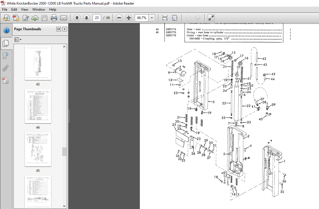Click part number 35P2775 in table
The width and height of the screenshot is (319, 209).
click(x=171, y=32)
